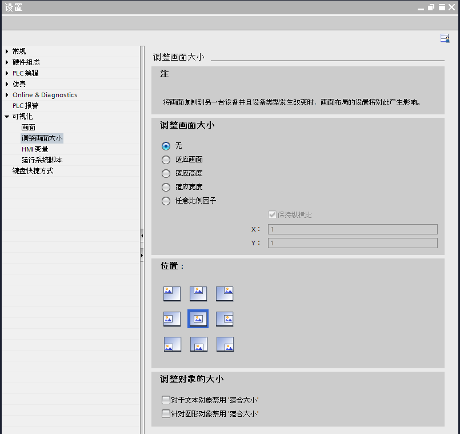Select the top-center position icon

[198, 293]
